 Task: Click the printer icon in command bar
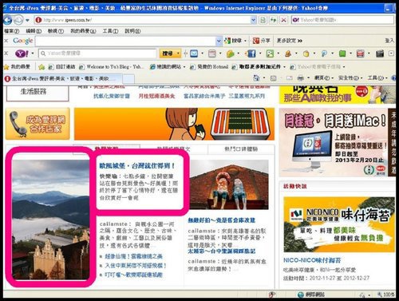point(300,78)
